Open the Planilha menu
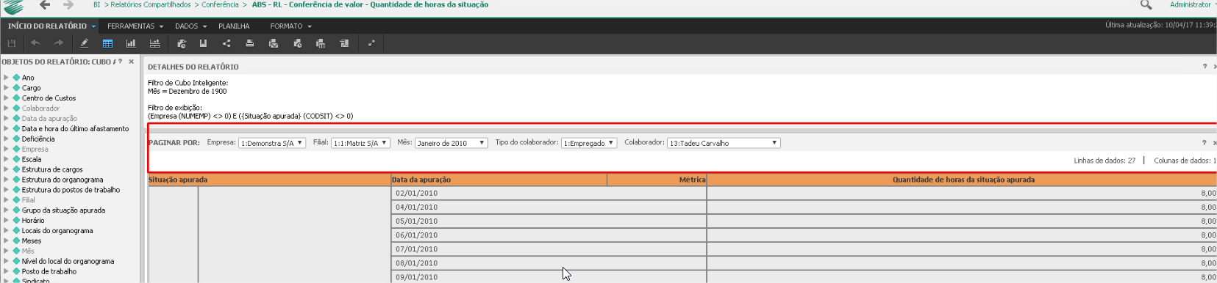1217x283 pixels. [x=234, y=26]
